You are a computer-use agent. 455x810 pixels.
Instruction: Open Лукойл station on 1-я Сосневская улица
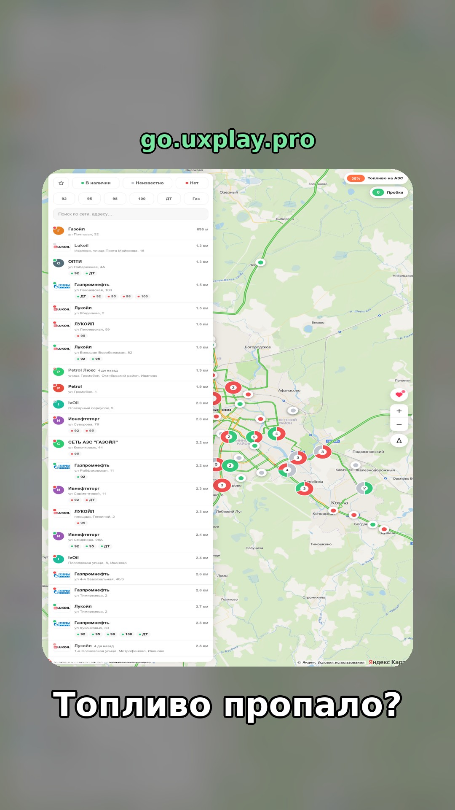131,648
